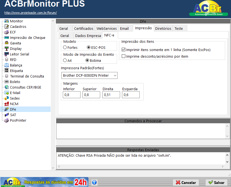The height and width of the screenshot is (187, 231).
Task: Click the ACBr 24h support banner
Action: [x=44, y=182]
